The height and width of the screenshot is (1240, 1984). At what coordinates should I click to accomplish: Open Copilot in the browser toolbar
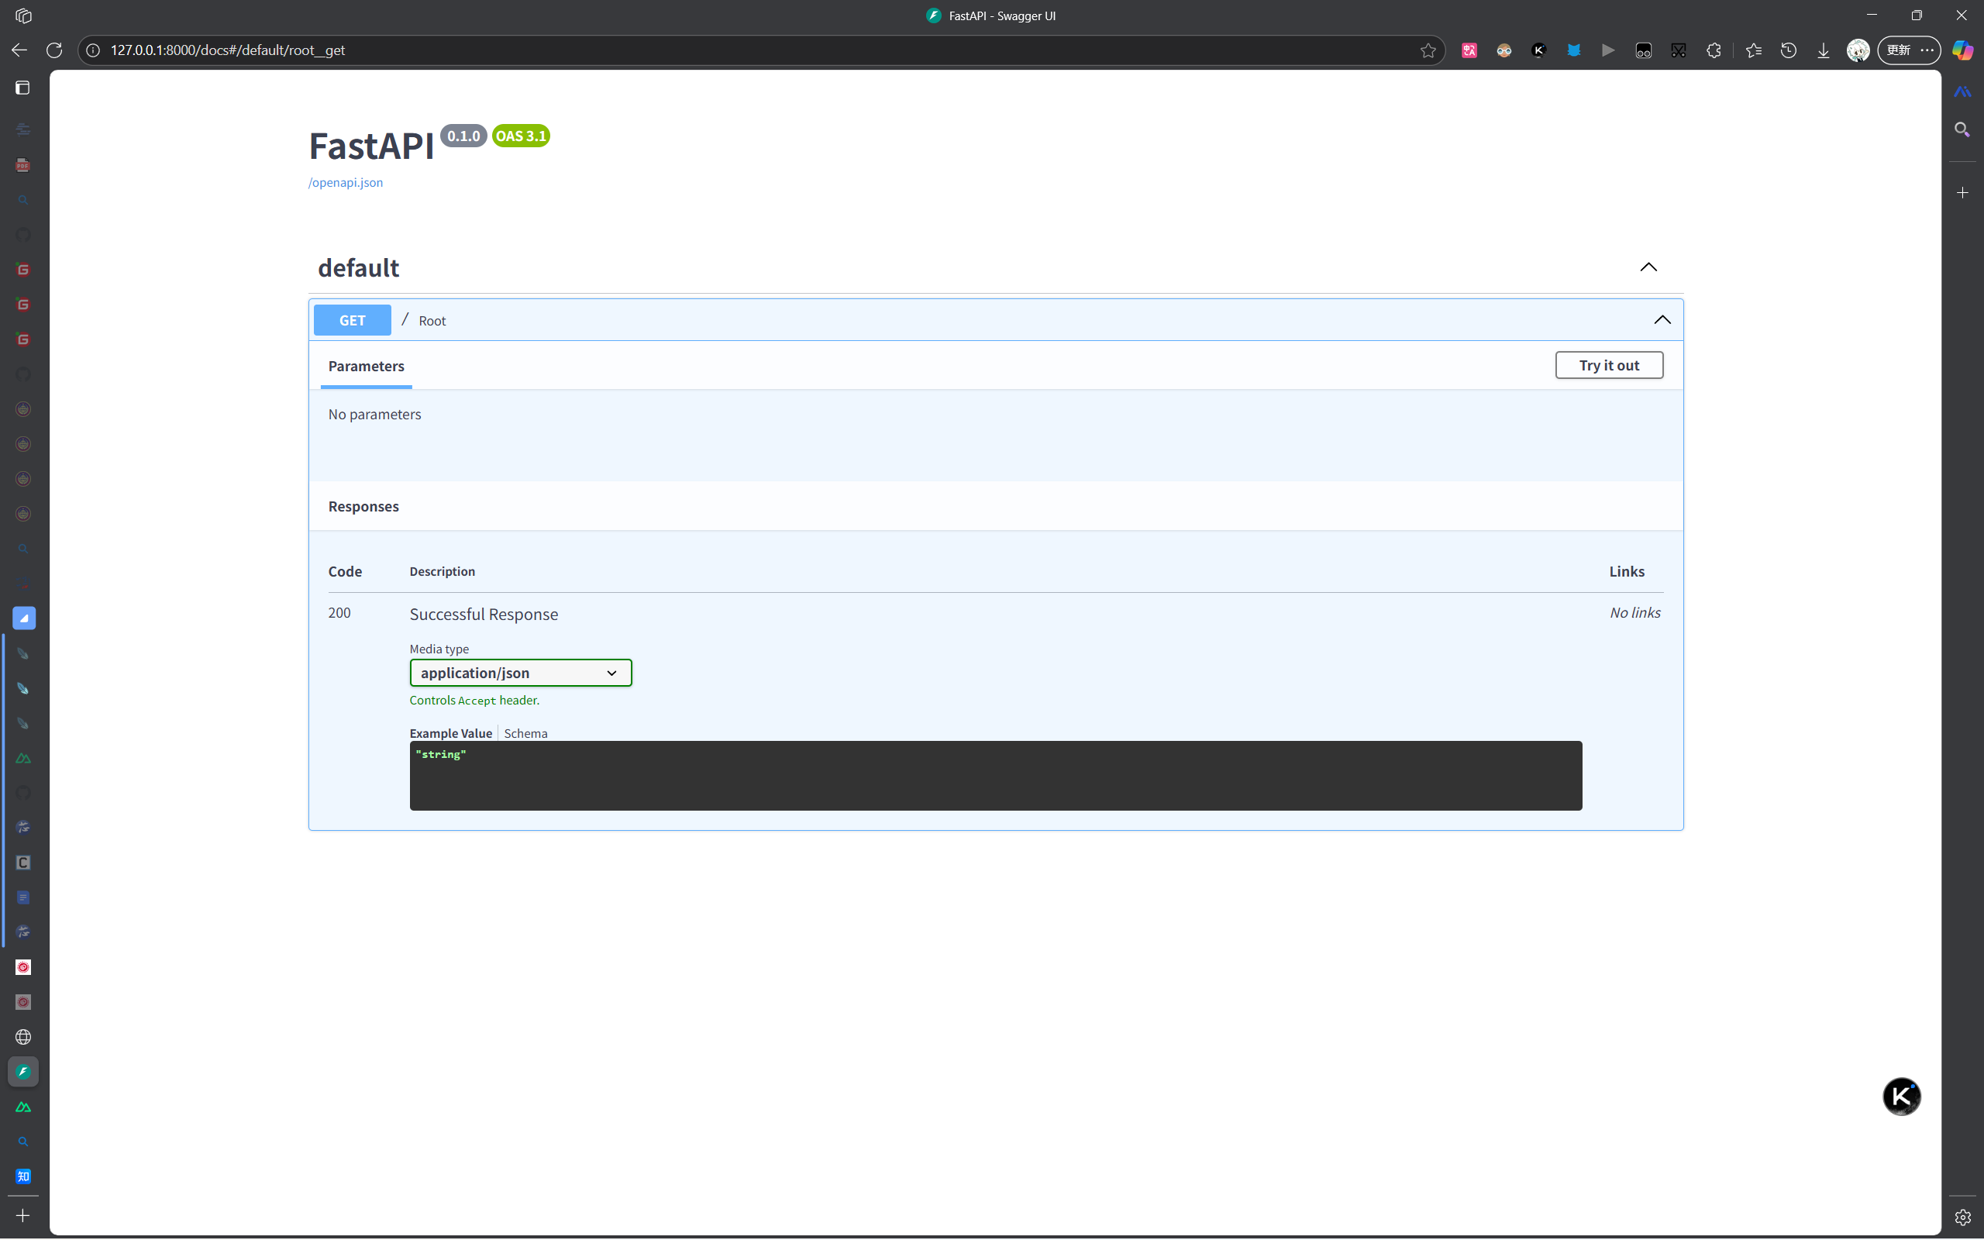coord(1964,50)
